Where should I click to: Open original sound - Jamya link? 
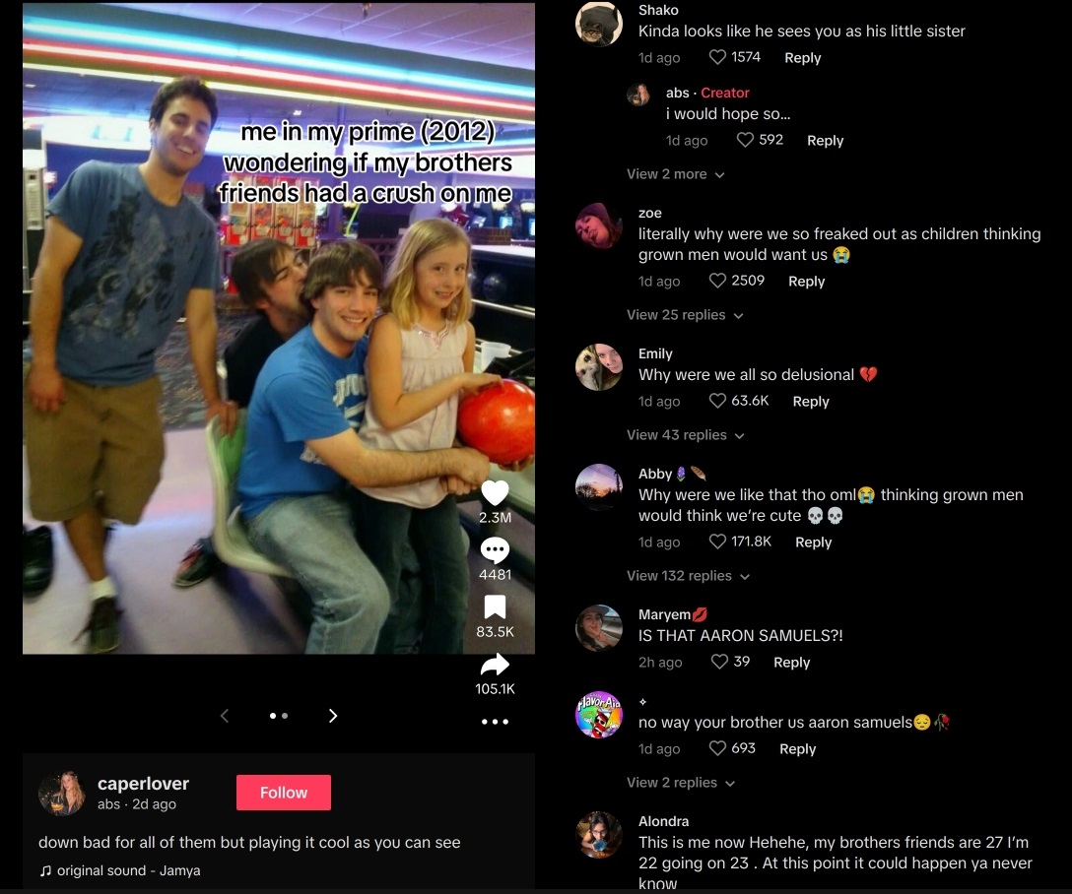(x=120, y=870)
